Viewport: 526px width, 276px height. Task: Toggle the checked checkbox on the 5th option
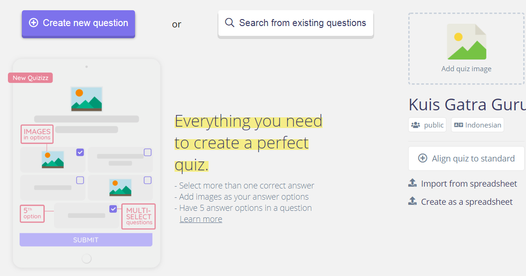(113, 209)
